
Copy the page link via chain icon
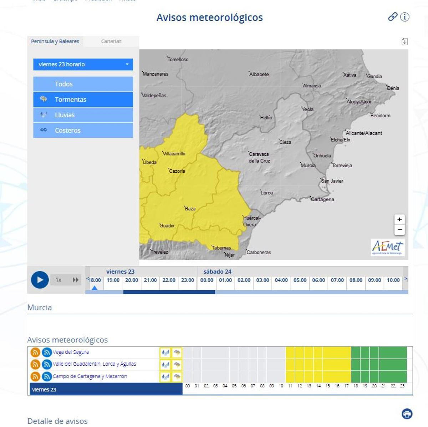tap(393, 16)
